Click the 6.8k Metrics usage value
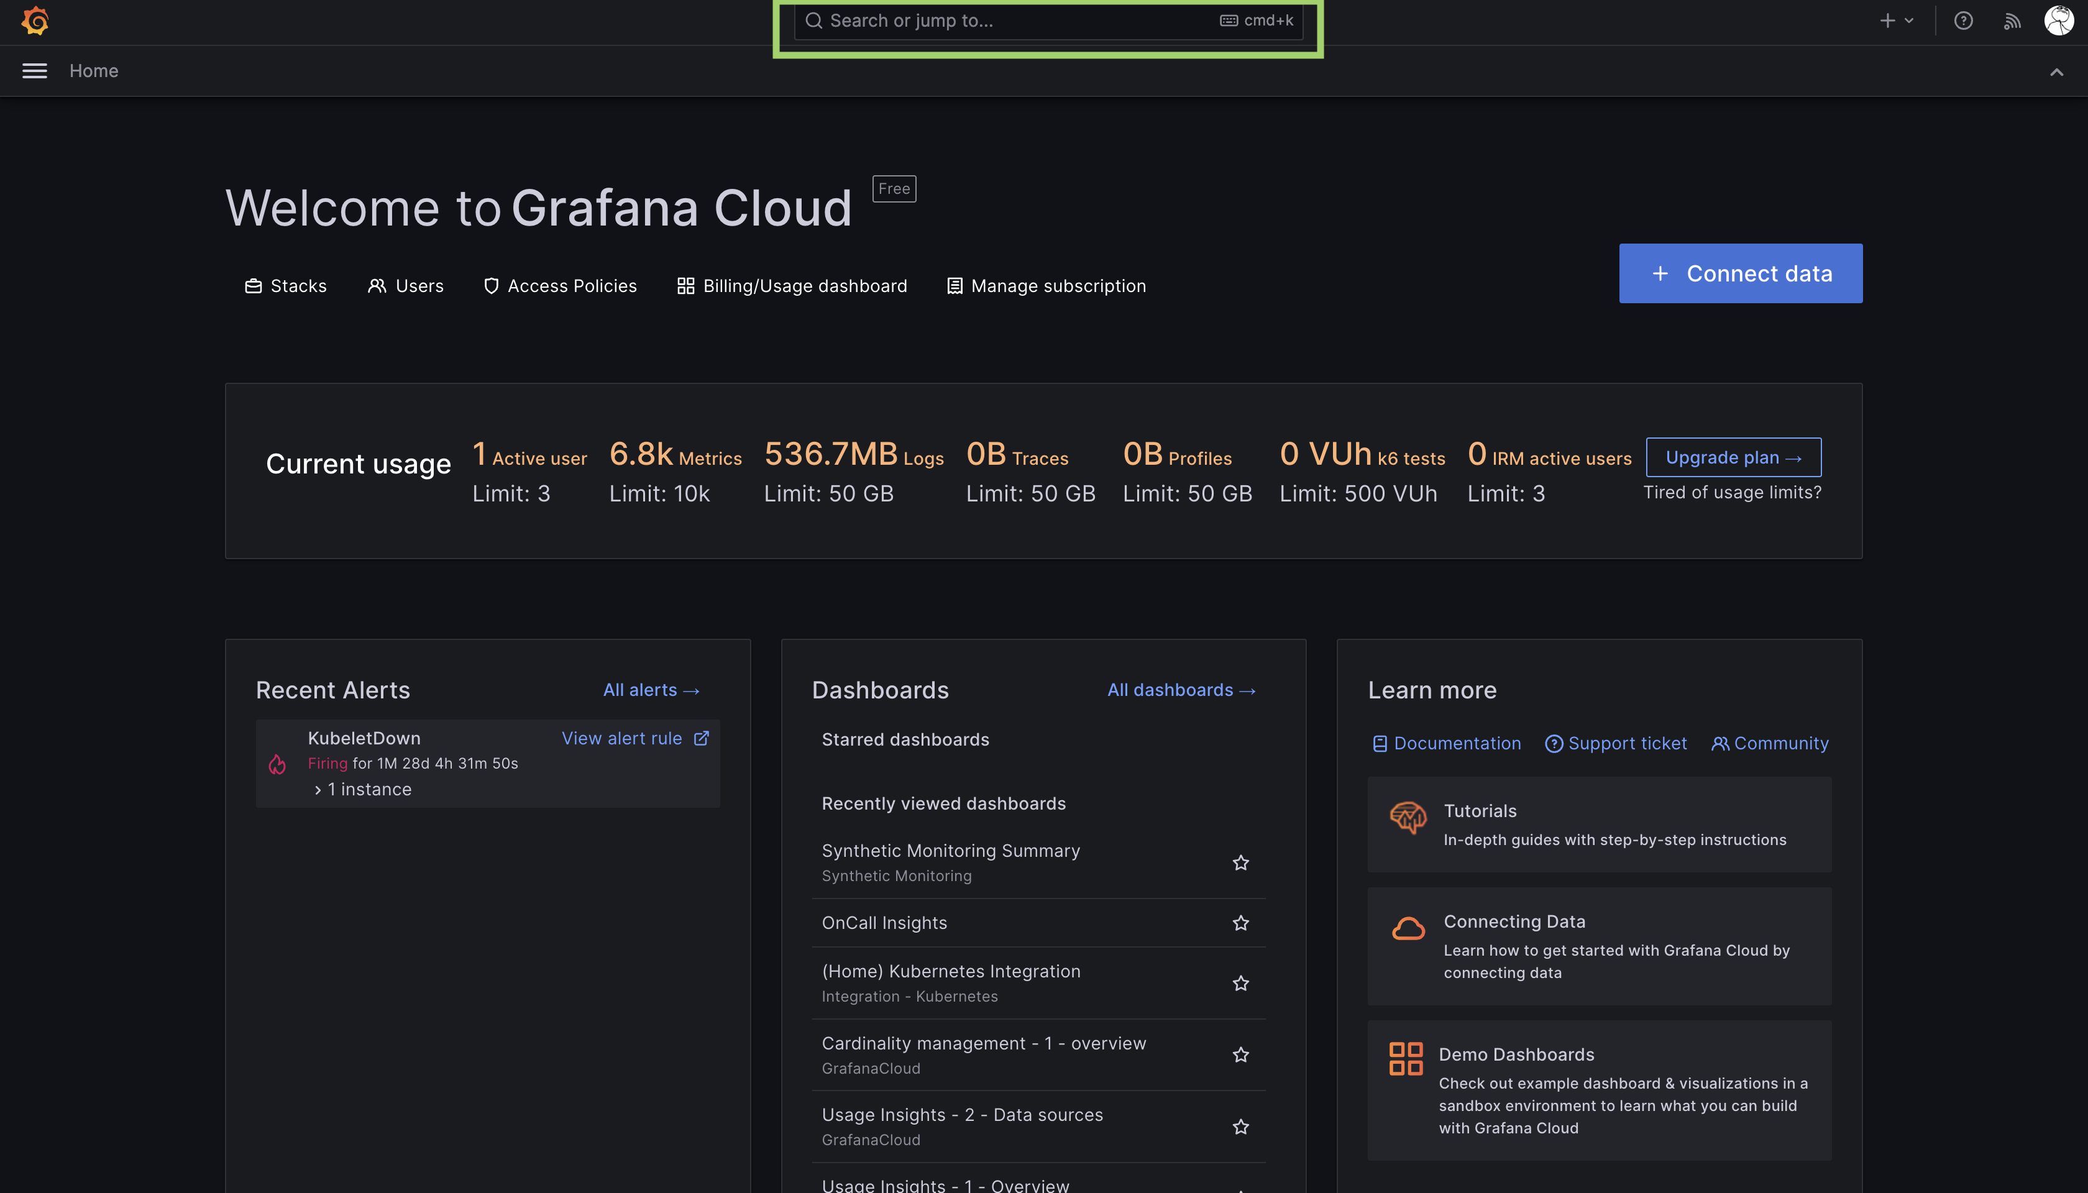 [x=675, y=454]
